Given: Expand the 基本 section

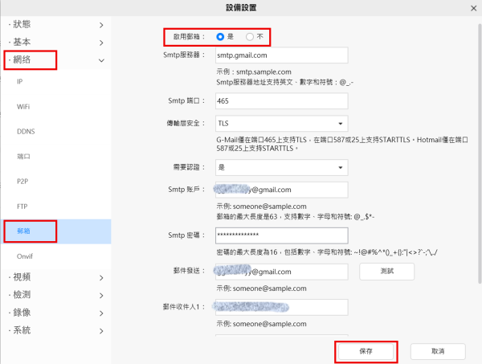Looking at the screenshot, I should (x=55, y=42).
